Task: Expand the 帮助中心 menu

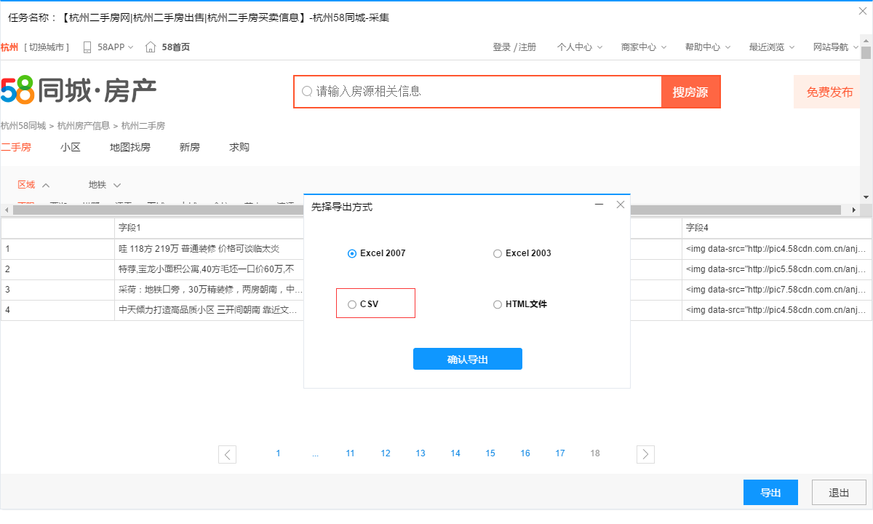Action: [708, 47]
